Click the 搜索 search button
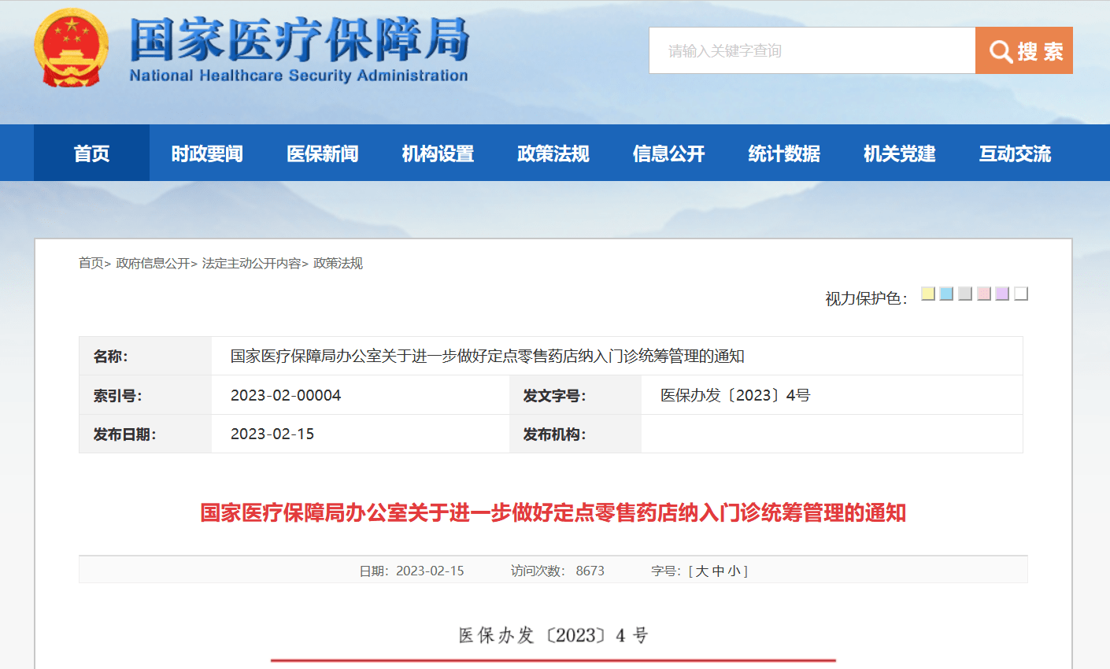1110x669 pixels. coord(1024,51)
